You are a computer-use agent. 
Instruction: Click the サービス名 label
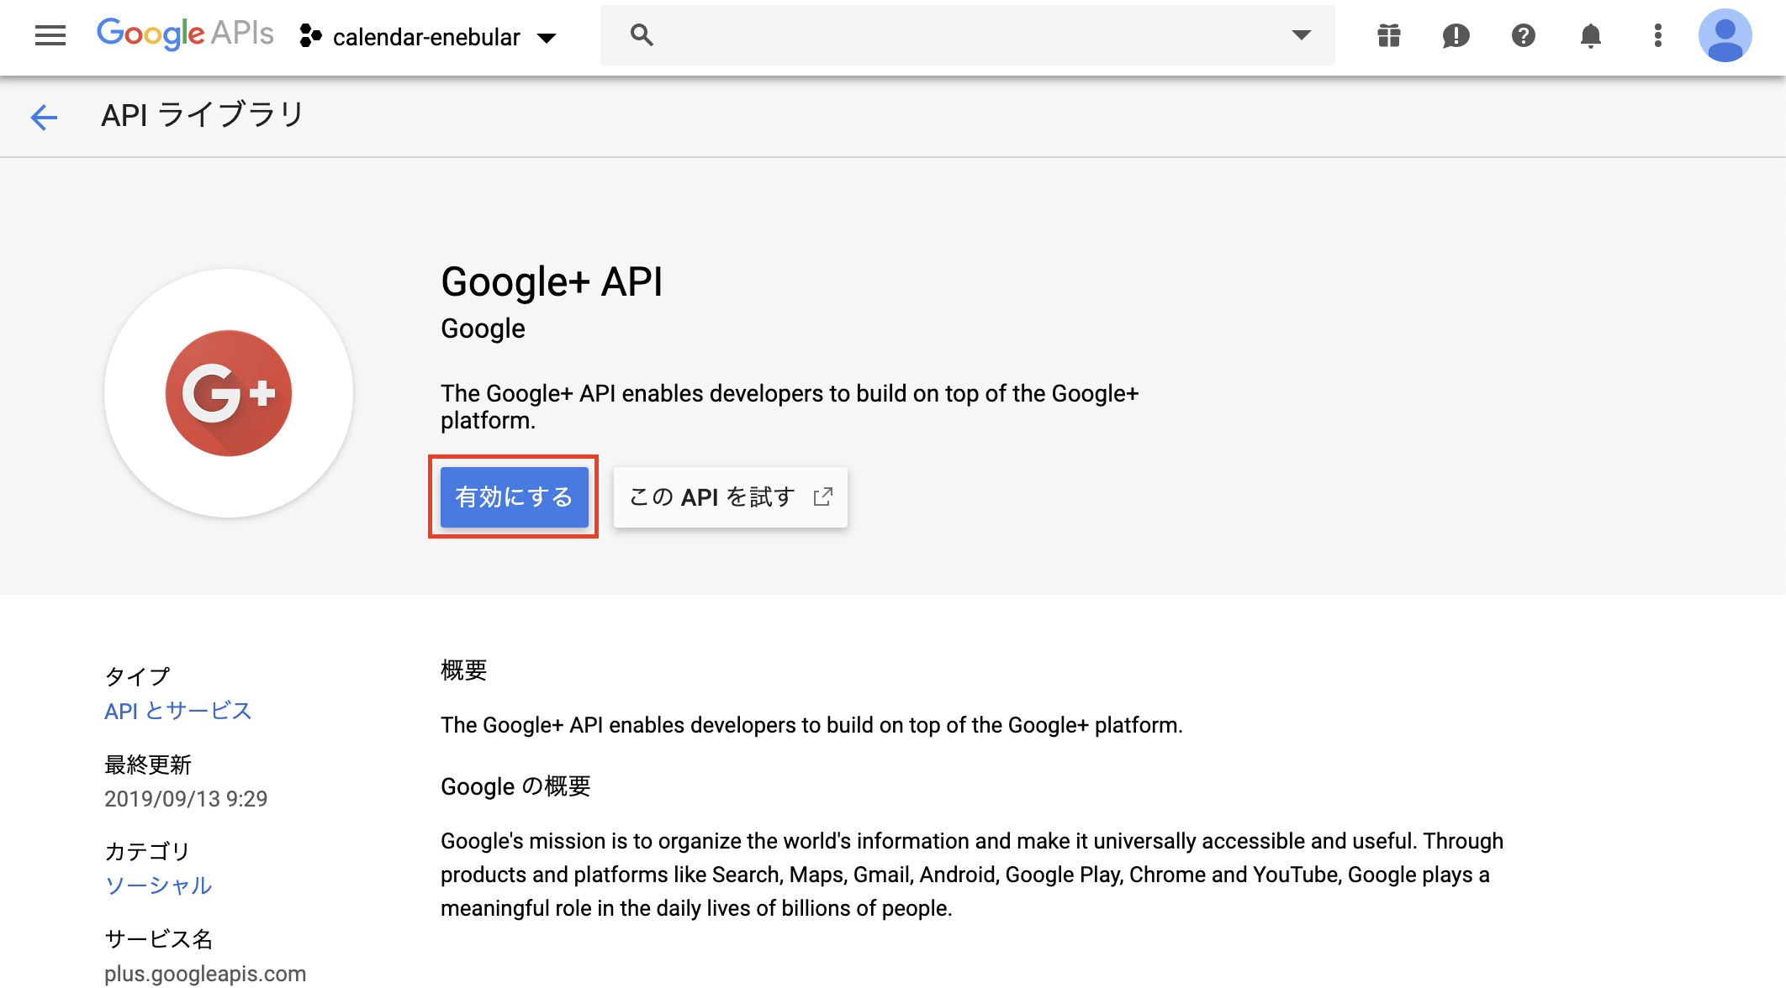(159, 938)
